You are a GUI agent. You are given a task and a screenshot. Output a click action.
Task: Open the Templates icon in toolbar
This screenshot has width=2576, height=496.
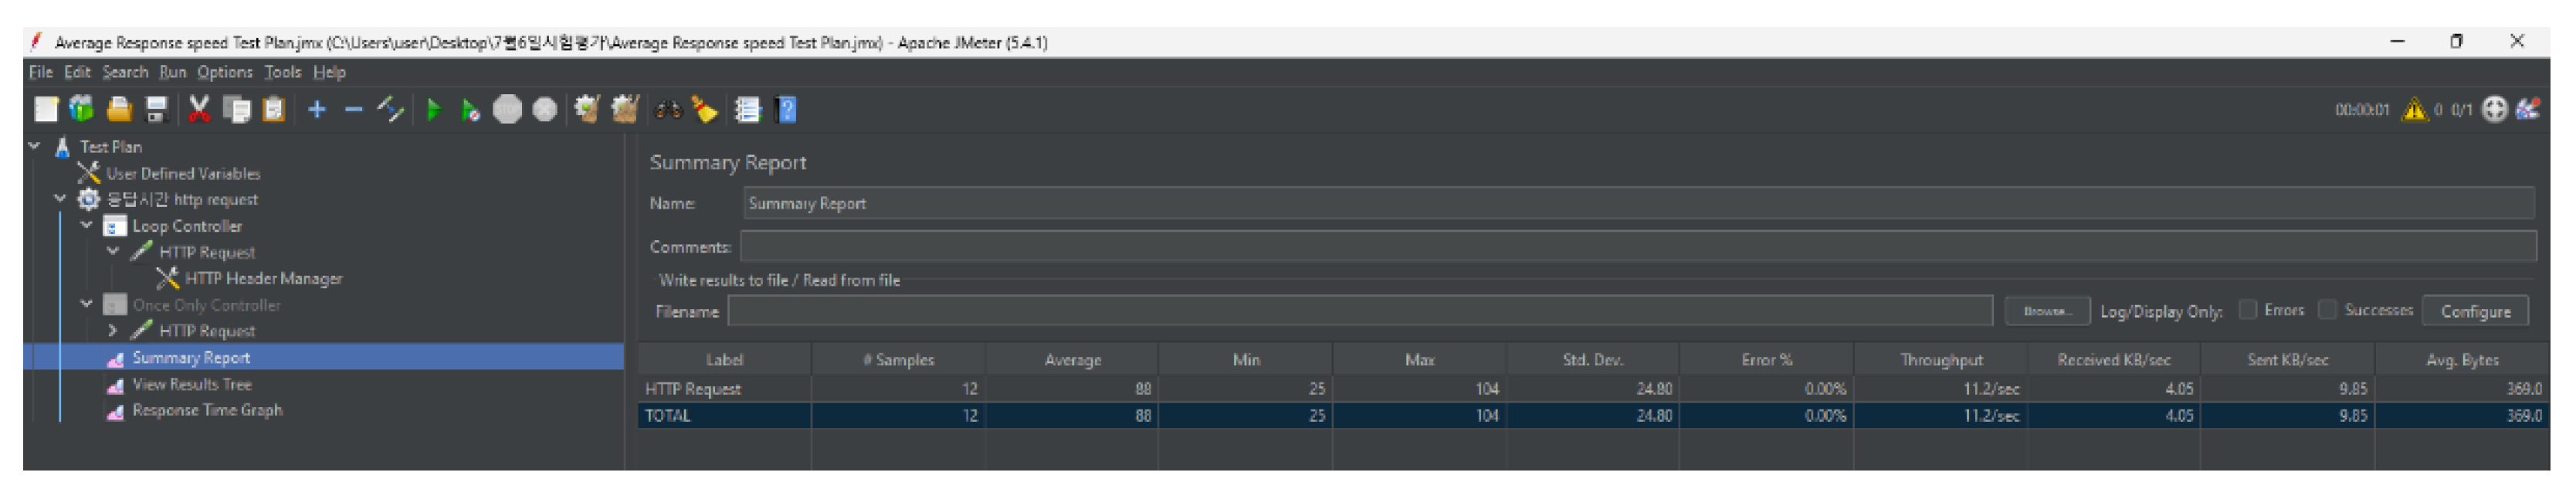pos(82,109)
